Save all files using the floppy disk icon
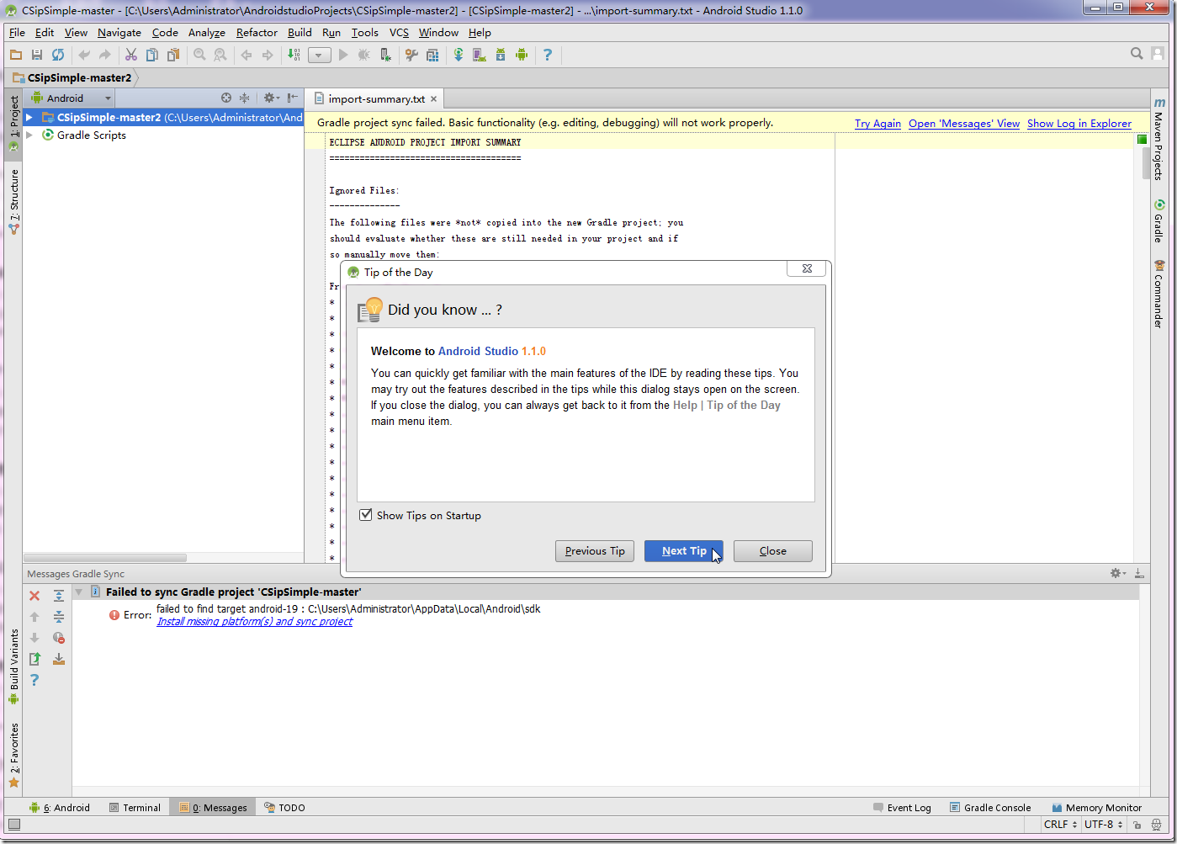 click(x=37, y=55)
